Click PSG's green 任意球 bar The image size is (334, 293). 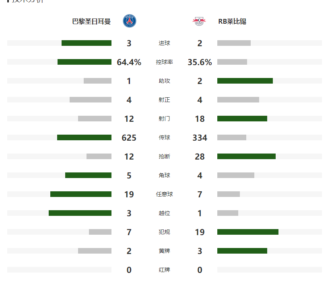(81, 194)
